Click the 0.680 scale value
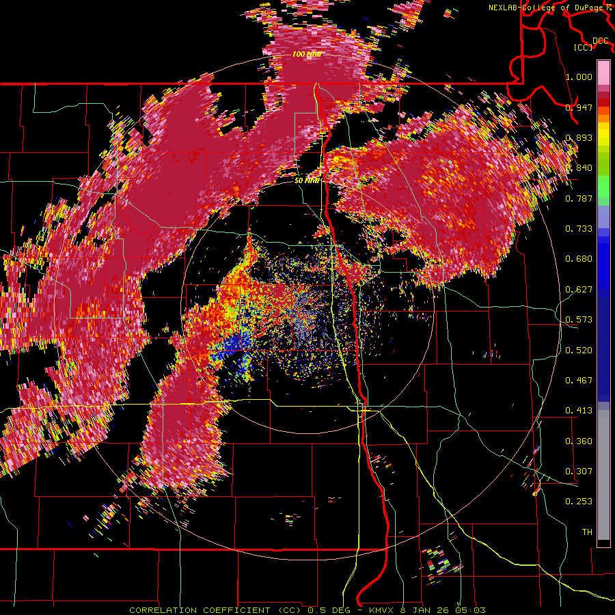 [579, 259]
